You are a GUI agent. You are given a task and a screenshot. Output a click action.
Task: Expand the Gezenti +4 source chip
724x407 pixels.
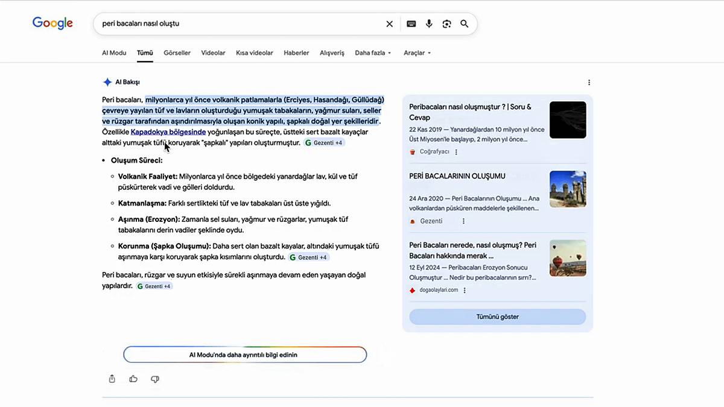click(x=324, y=142)
